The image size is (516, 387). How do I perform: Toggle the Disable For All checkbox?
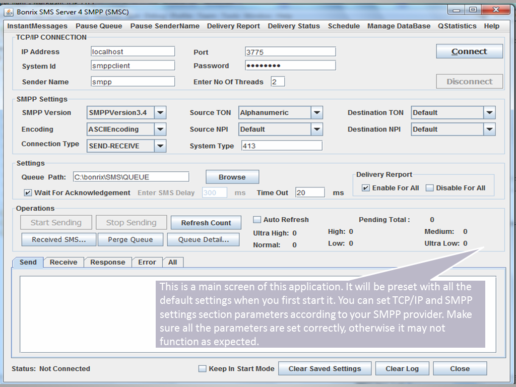pos(429,188)
